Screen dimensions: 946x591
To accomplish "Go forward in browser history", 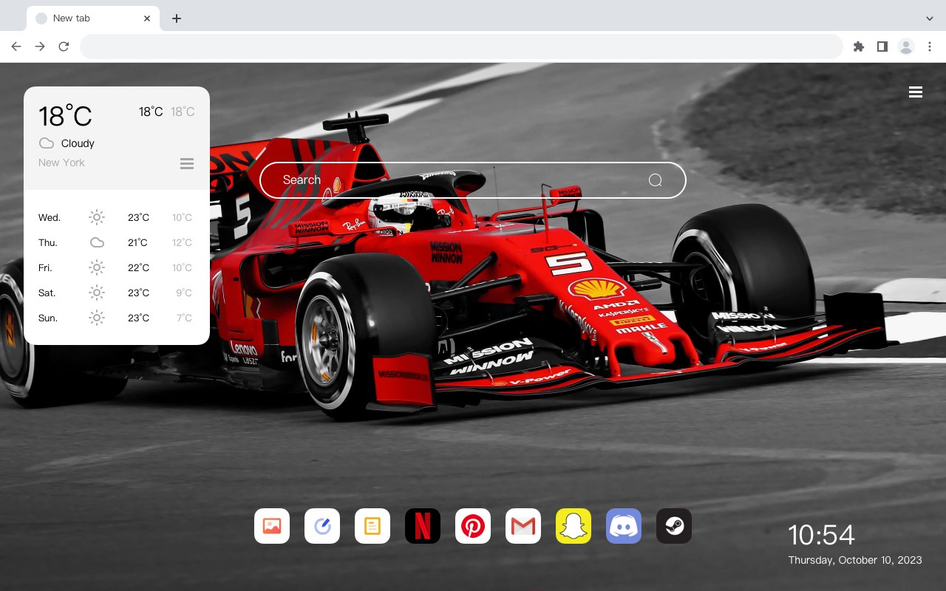I will pyautogui.click(x=40, y=47).
